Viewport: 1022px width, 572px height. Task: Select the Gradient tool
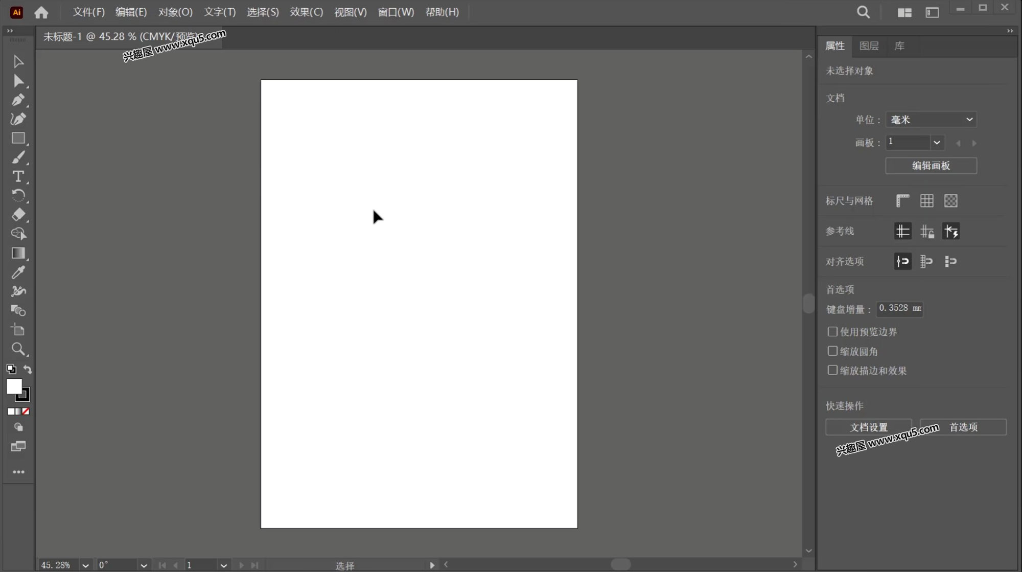point(18,253)
